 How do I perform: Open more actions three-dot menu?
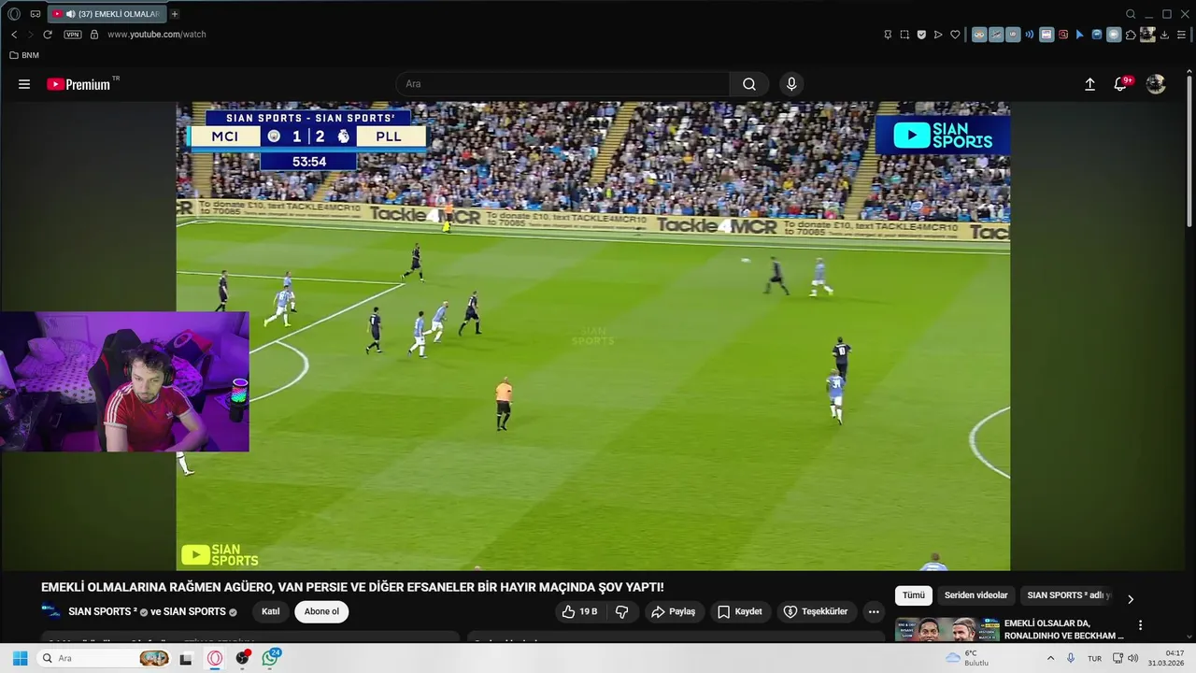click(x=874, y=611)
